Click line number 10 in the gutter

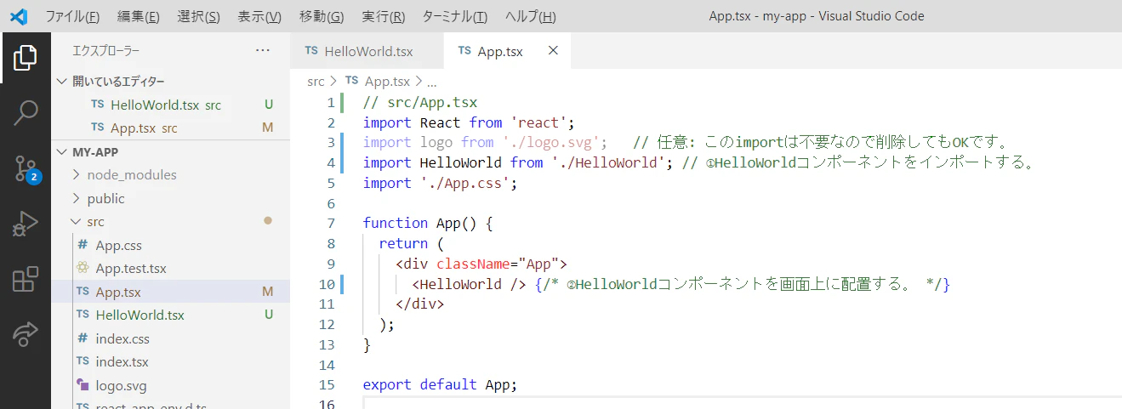[327, 284]
